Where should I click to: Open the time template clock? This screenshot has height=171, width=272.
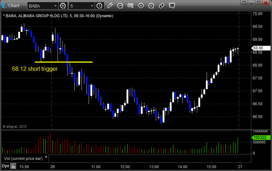(x=100, y=6)
